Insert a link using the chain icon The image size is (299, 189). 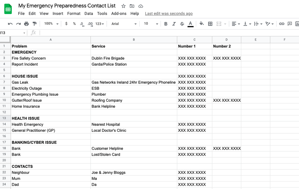(282, 24)
